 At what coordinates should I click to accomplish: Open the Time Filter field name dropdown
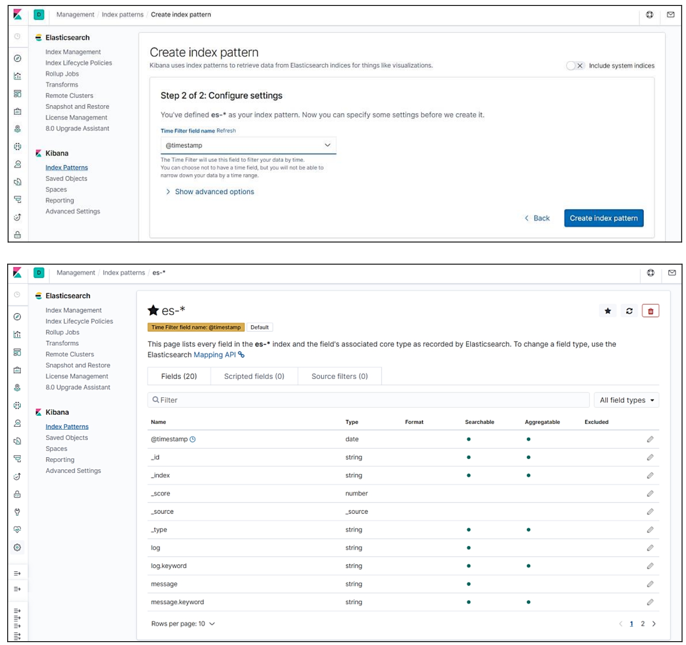tap(248, 145)
